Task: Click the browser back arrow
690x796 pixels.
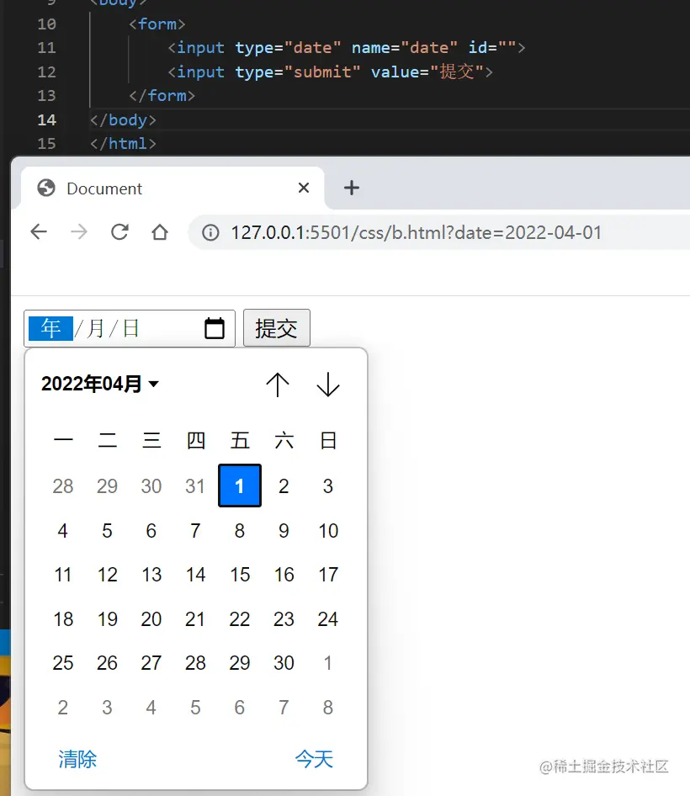Action: point(39,232)
